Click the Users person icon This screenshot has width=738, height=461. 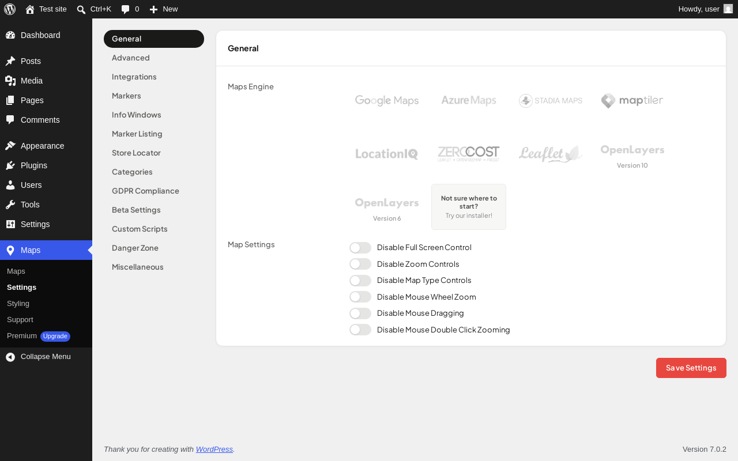(10, 185)
